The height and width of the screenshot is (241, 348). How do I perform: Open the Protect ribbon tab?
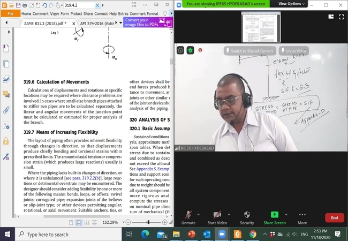76,13
